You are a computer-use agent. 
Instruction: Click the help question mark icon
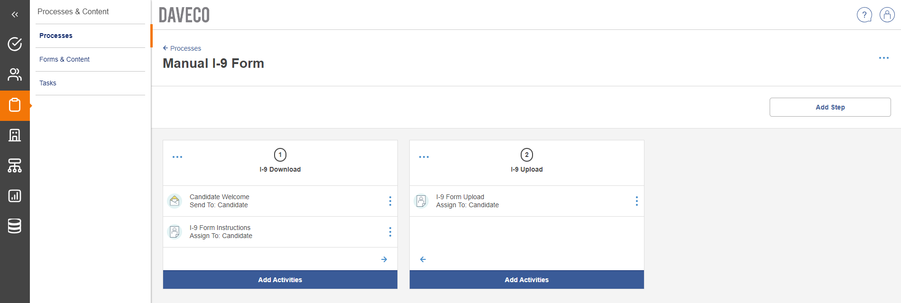pos(864,15)
